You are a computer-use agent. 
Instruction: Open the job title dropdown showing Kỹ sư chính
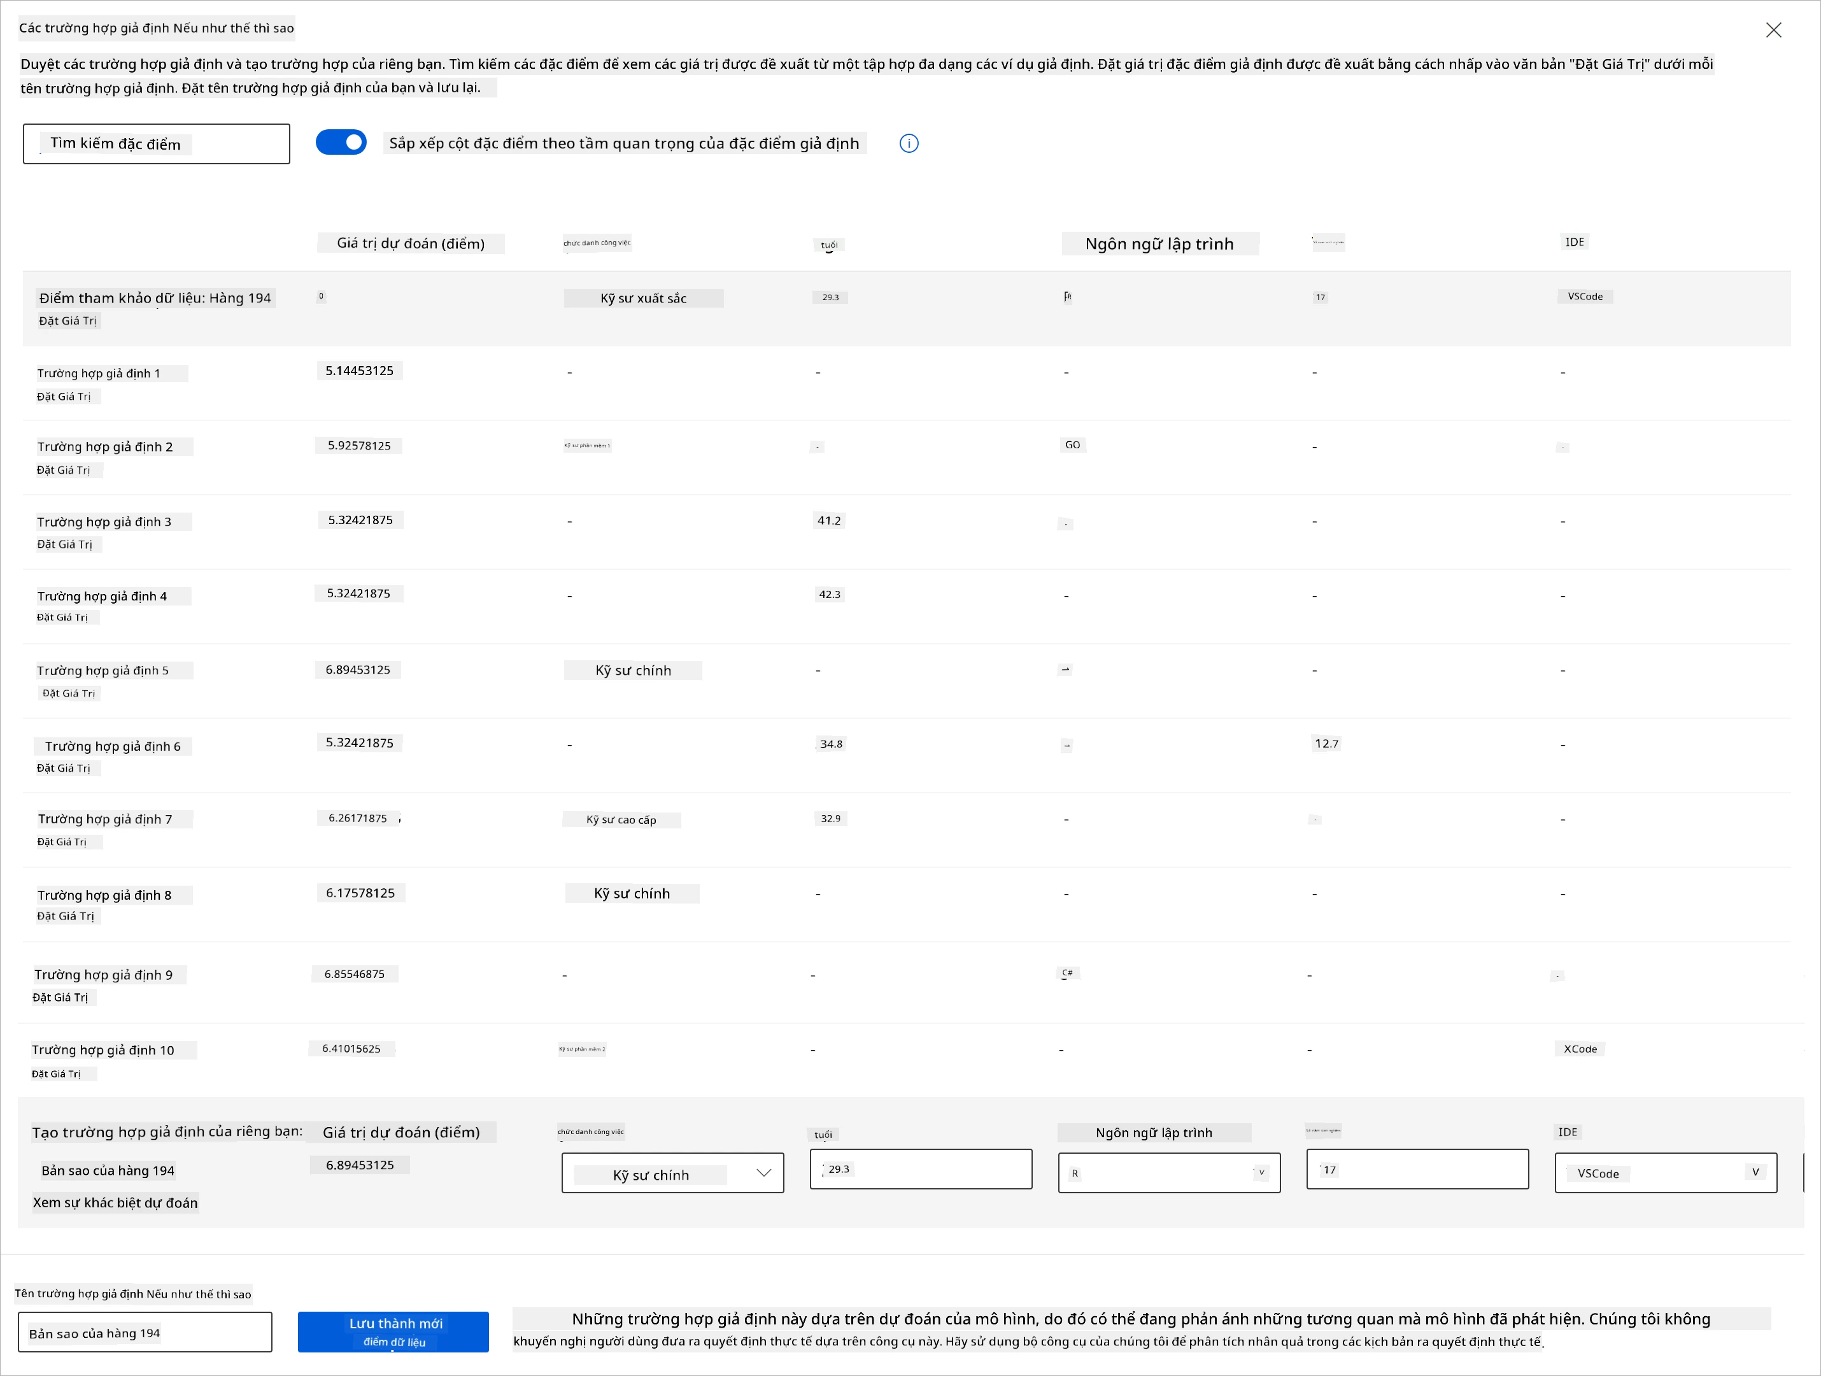click(x=672, y=1174)
